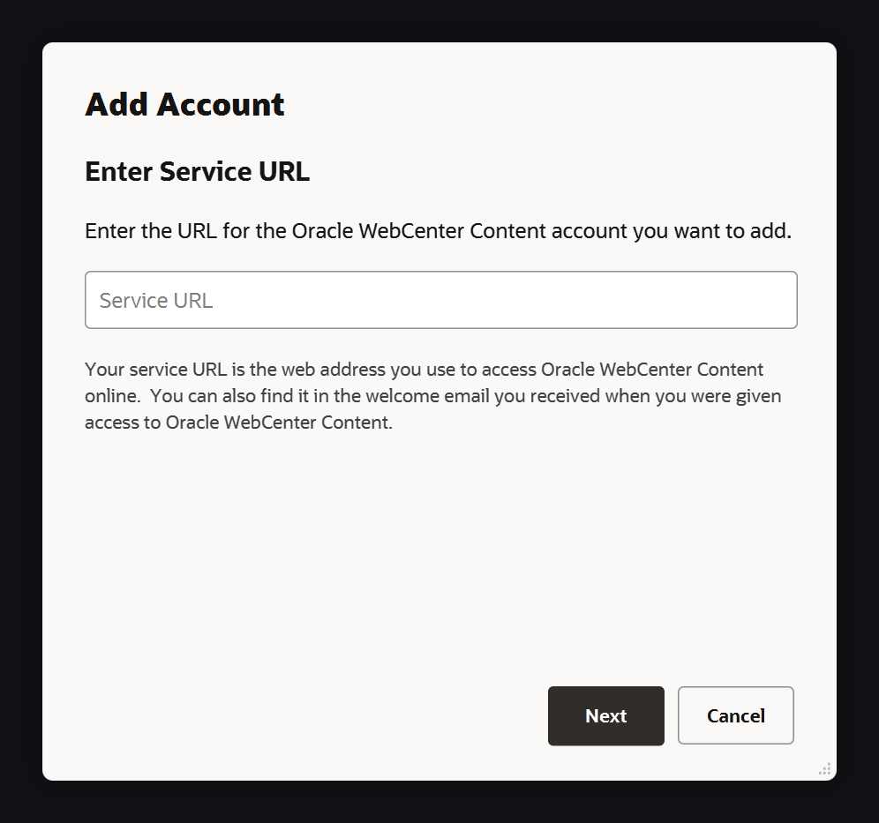Click the Add Account heading

[x=184, y=104]
